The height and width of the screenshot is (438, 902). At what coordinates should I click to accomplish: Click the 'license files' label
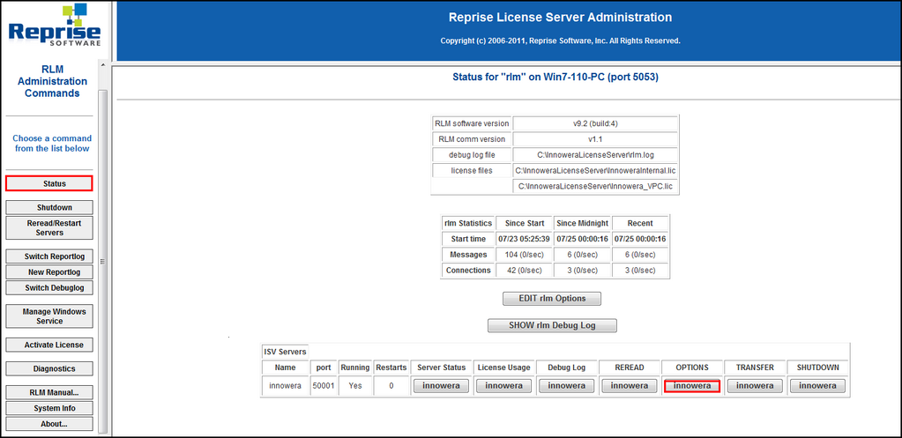click(471, 170)
